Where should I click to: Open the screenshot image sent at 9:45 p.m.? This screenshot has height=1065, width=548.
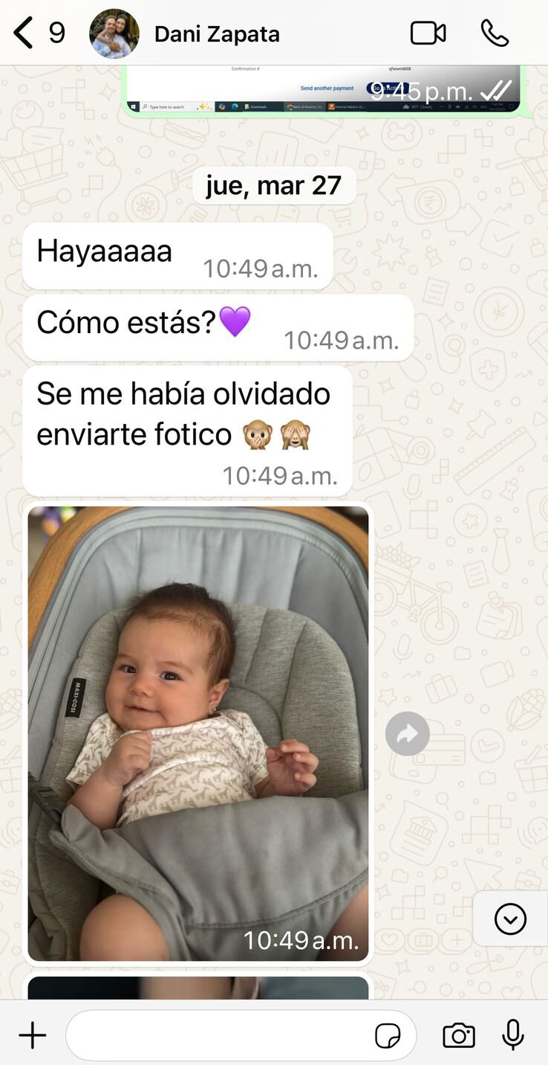(323, 89)
